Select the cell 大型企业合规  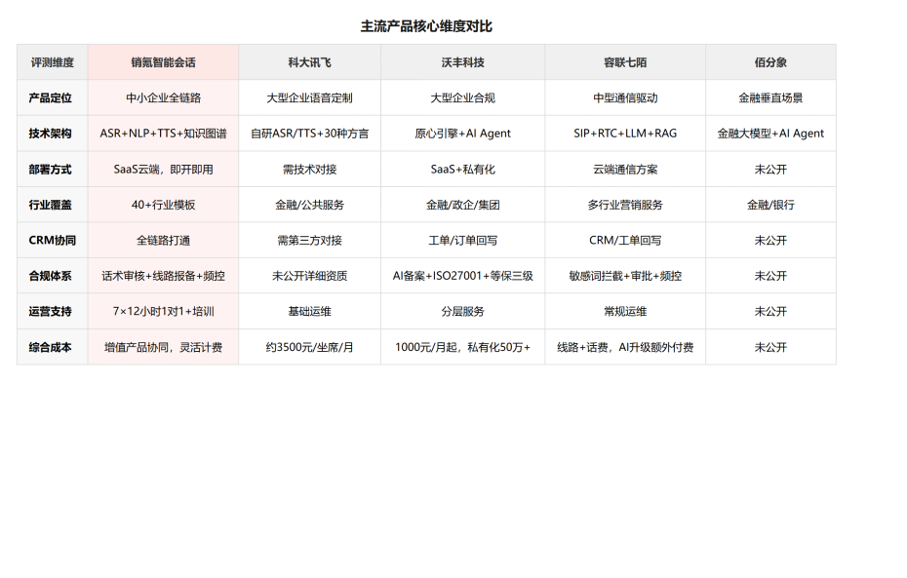click(462, 97)
